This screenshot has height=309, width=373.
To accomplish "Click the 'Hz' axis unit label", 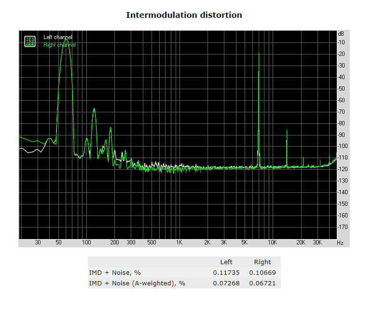I will pos(340,243).
